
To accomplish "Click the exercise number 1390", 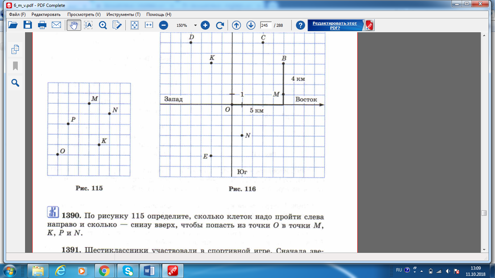I will (71, 216).
